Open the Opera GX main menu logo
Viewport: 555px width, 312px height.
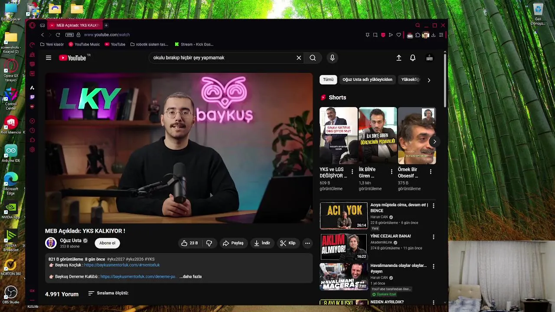pos(32,25)
